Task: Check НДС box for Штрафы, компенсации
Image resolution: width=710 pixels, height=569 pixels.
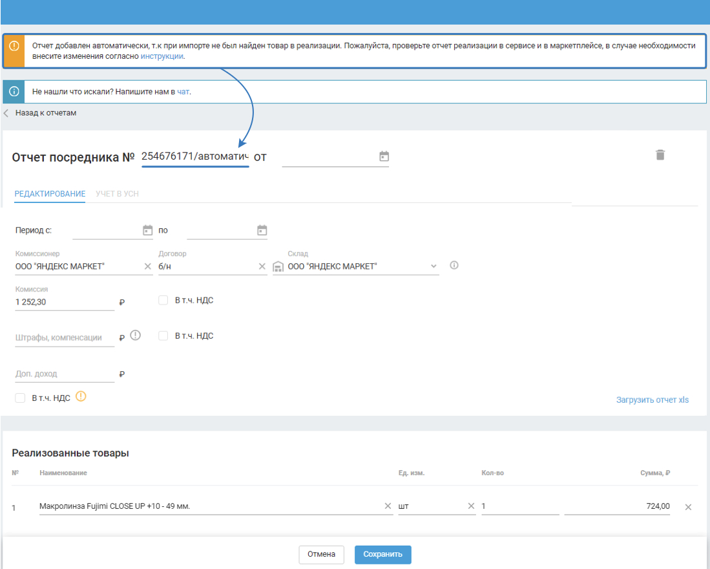Action: [x=163, y=336]
